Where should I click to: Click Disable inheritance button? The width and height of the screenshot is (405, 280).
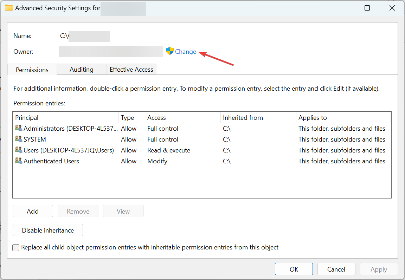point(48,230)
